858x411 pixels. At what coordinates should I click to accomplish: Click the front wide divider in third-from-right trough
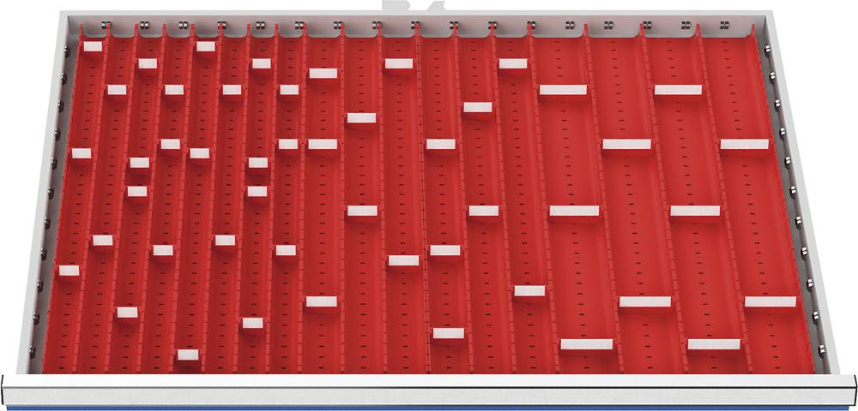(644, 301)
